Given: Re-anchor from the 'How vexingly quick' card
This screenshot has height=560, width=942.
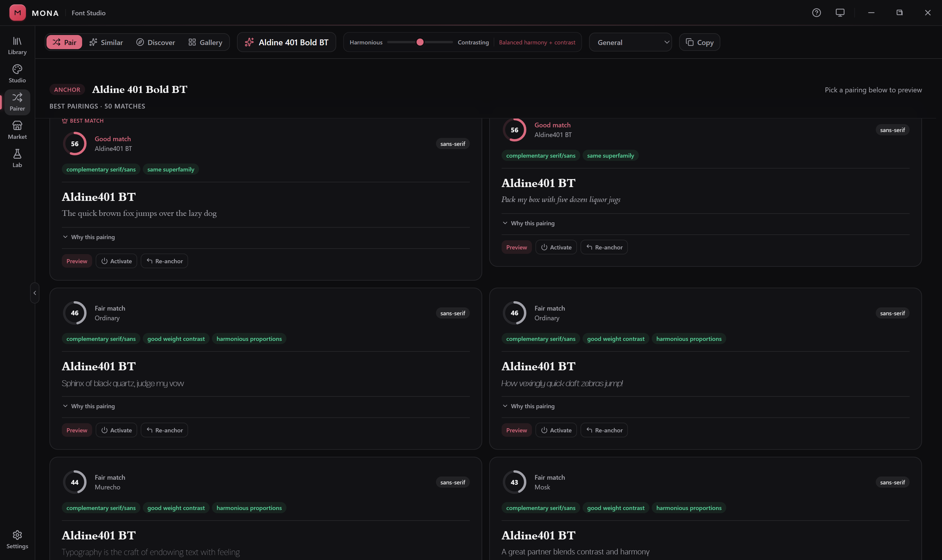Looking at the screenshot, I should [x=604, y=430].
